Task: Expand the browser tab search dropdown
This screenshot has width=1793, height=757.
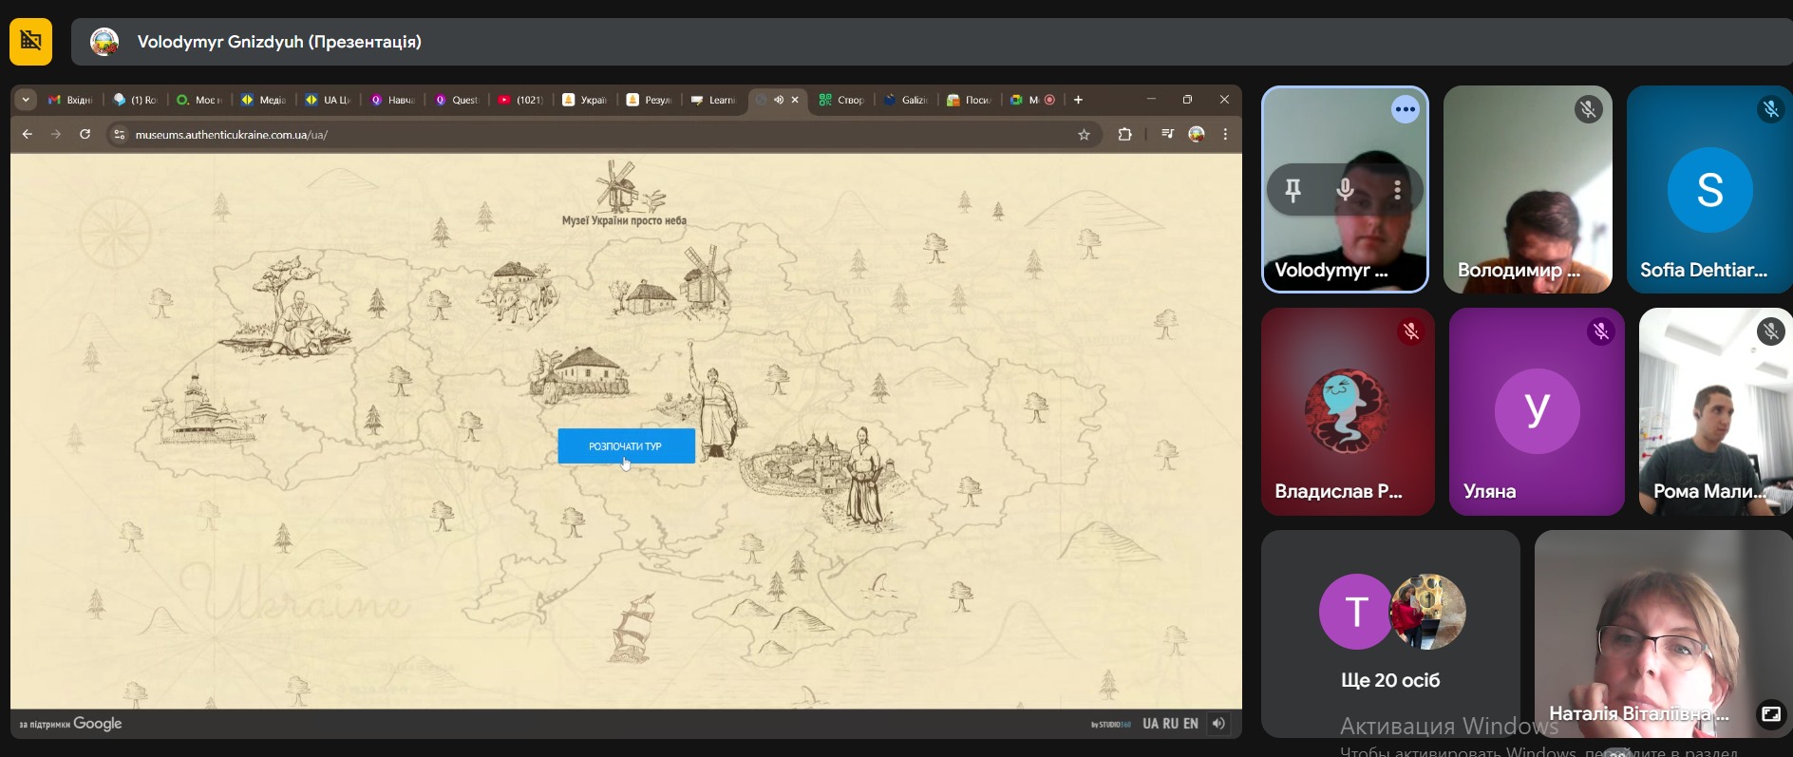Action: click(x=26, y=100)
